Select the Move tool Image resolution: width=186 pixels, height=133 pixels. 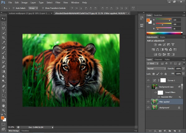(x=4, y=19)
